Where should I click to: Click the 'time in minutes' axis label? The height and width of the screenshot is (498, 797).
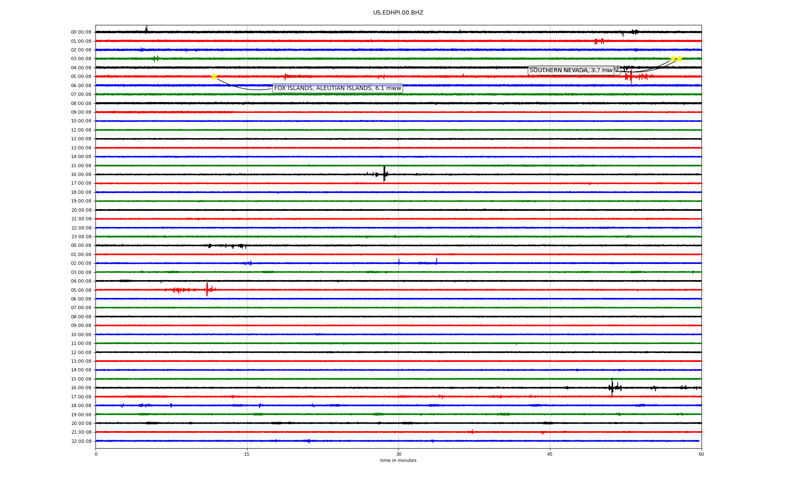[x=398, y=461]
